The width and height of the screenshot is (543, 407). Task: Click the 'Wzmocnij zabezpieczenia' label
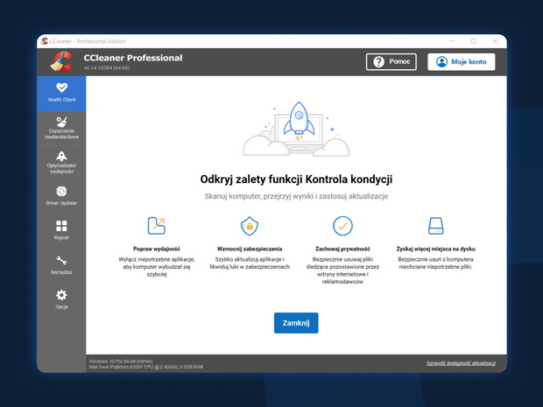(x=250, y=249)
